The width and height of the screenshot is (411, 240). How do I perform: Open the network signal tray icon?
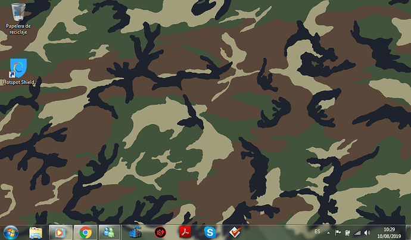357,233
